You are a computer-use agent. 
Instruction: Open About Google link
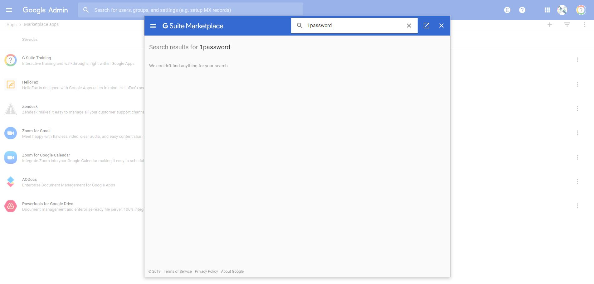pos(232,272)
